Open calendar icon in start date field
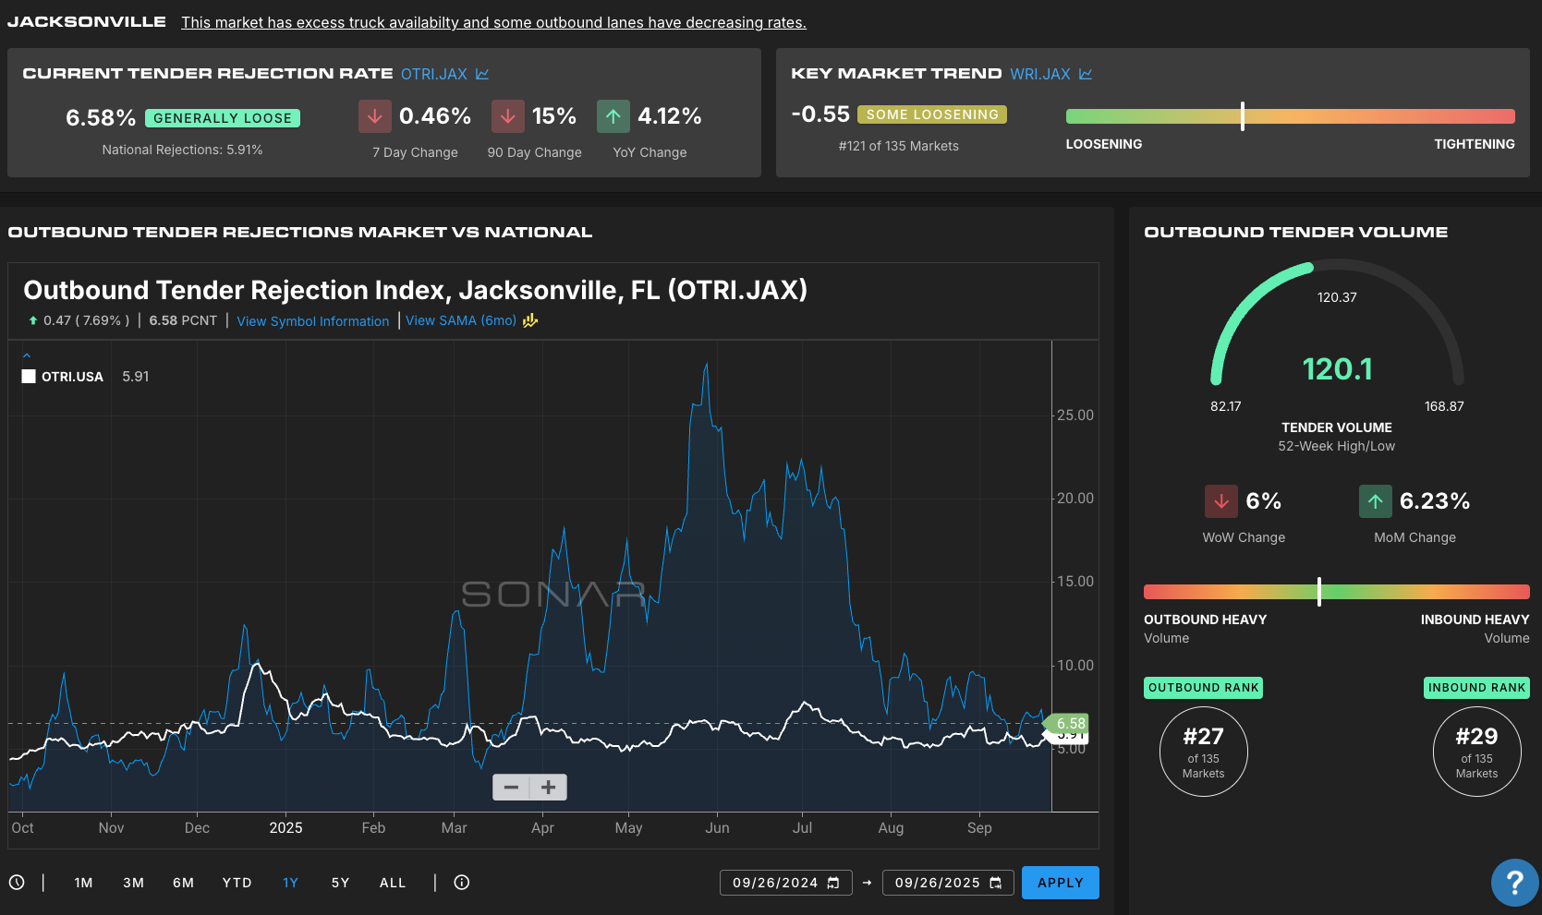 (x=833, y=883)
